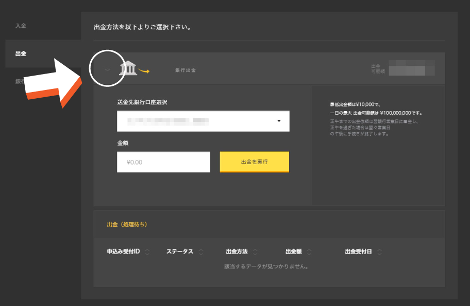Viewport: 470px width, 306px height.
Task: Click the dropdown arrow of bank account selector
Action: click(279, 121)
